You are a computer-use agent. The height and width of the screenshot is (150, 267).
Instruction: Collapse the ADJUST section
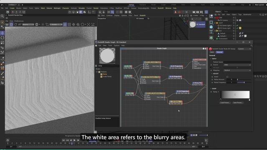[212, 74]
